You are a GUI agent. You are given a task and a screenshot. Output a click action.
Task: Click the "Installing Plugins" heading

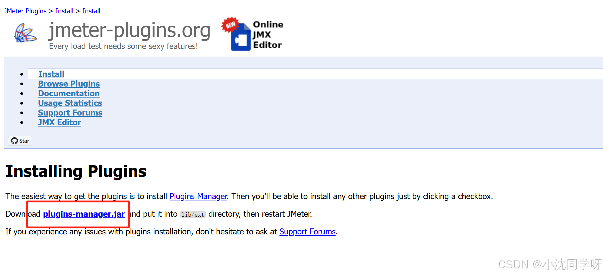click(x=76, y=171)
